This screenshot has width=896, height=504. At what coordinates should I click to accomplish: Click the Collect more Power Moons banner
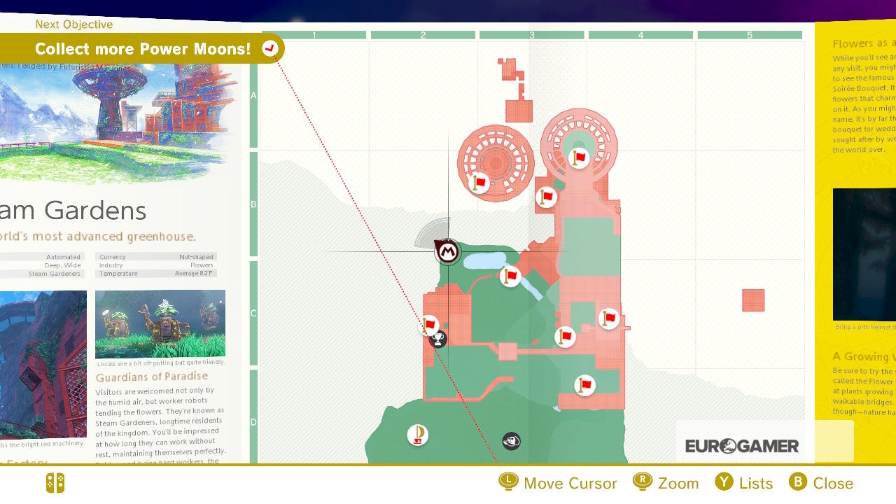(x=142, y=48)
